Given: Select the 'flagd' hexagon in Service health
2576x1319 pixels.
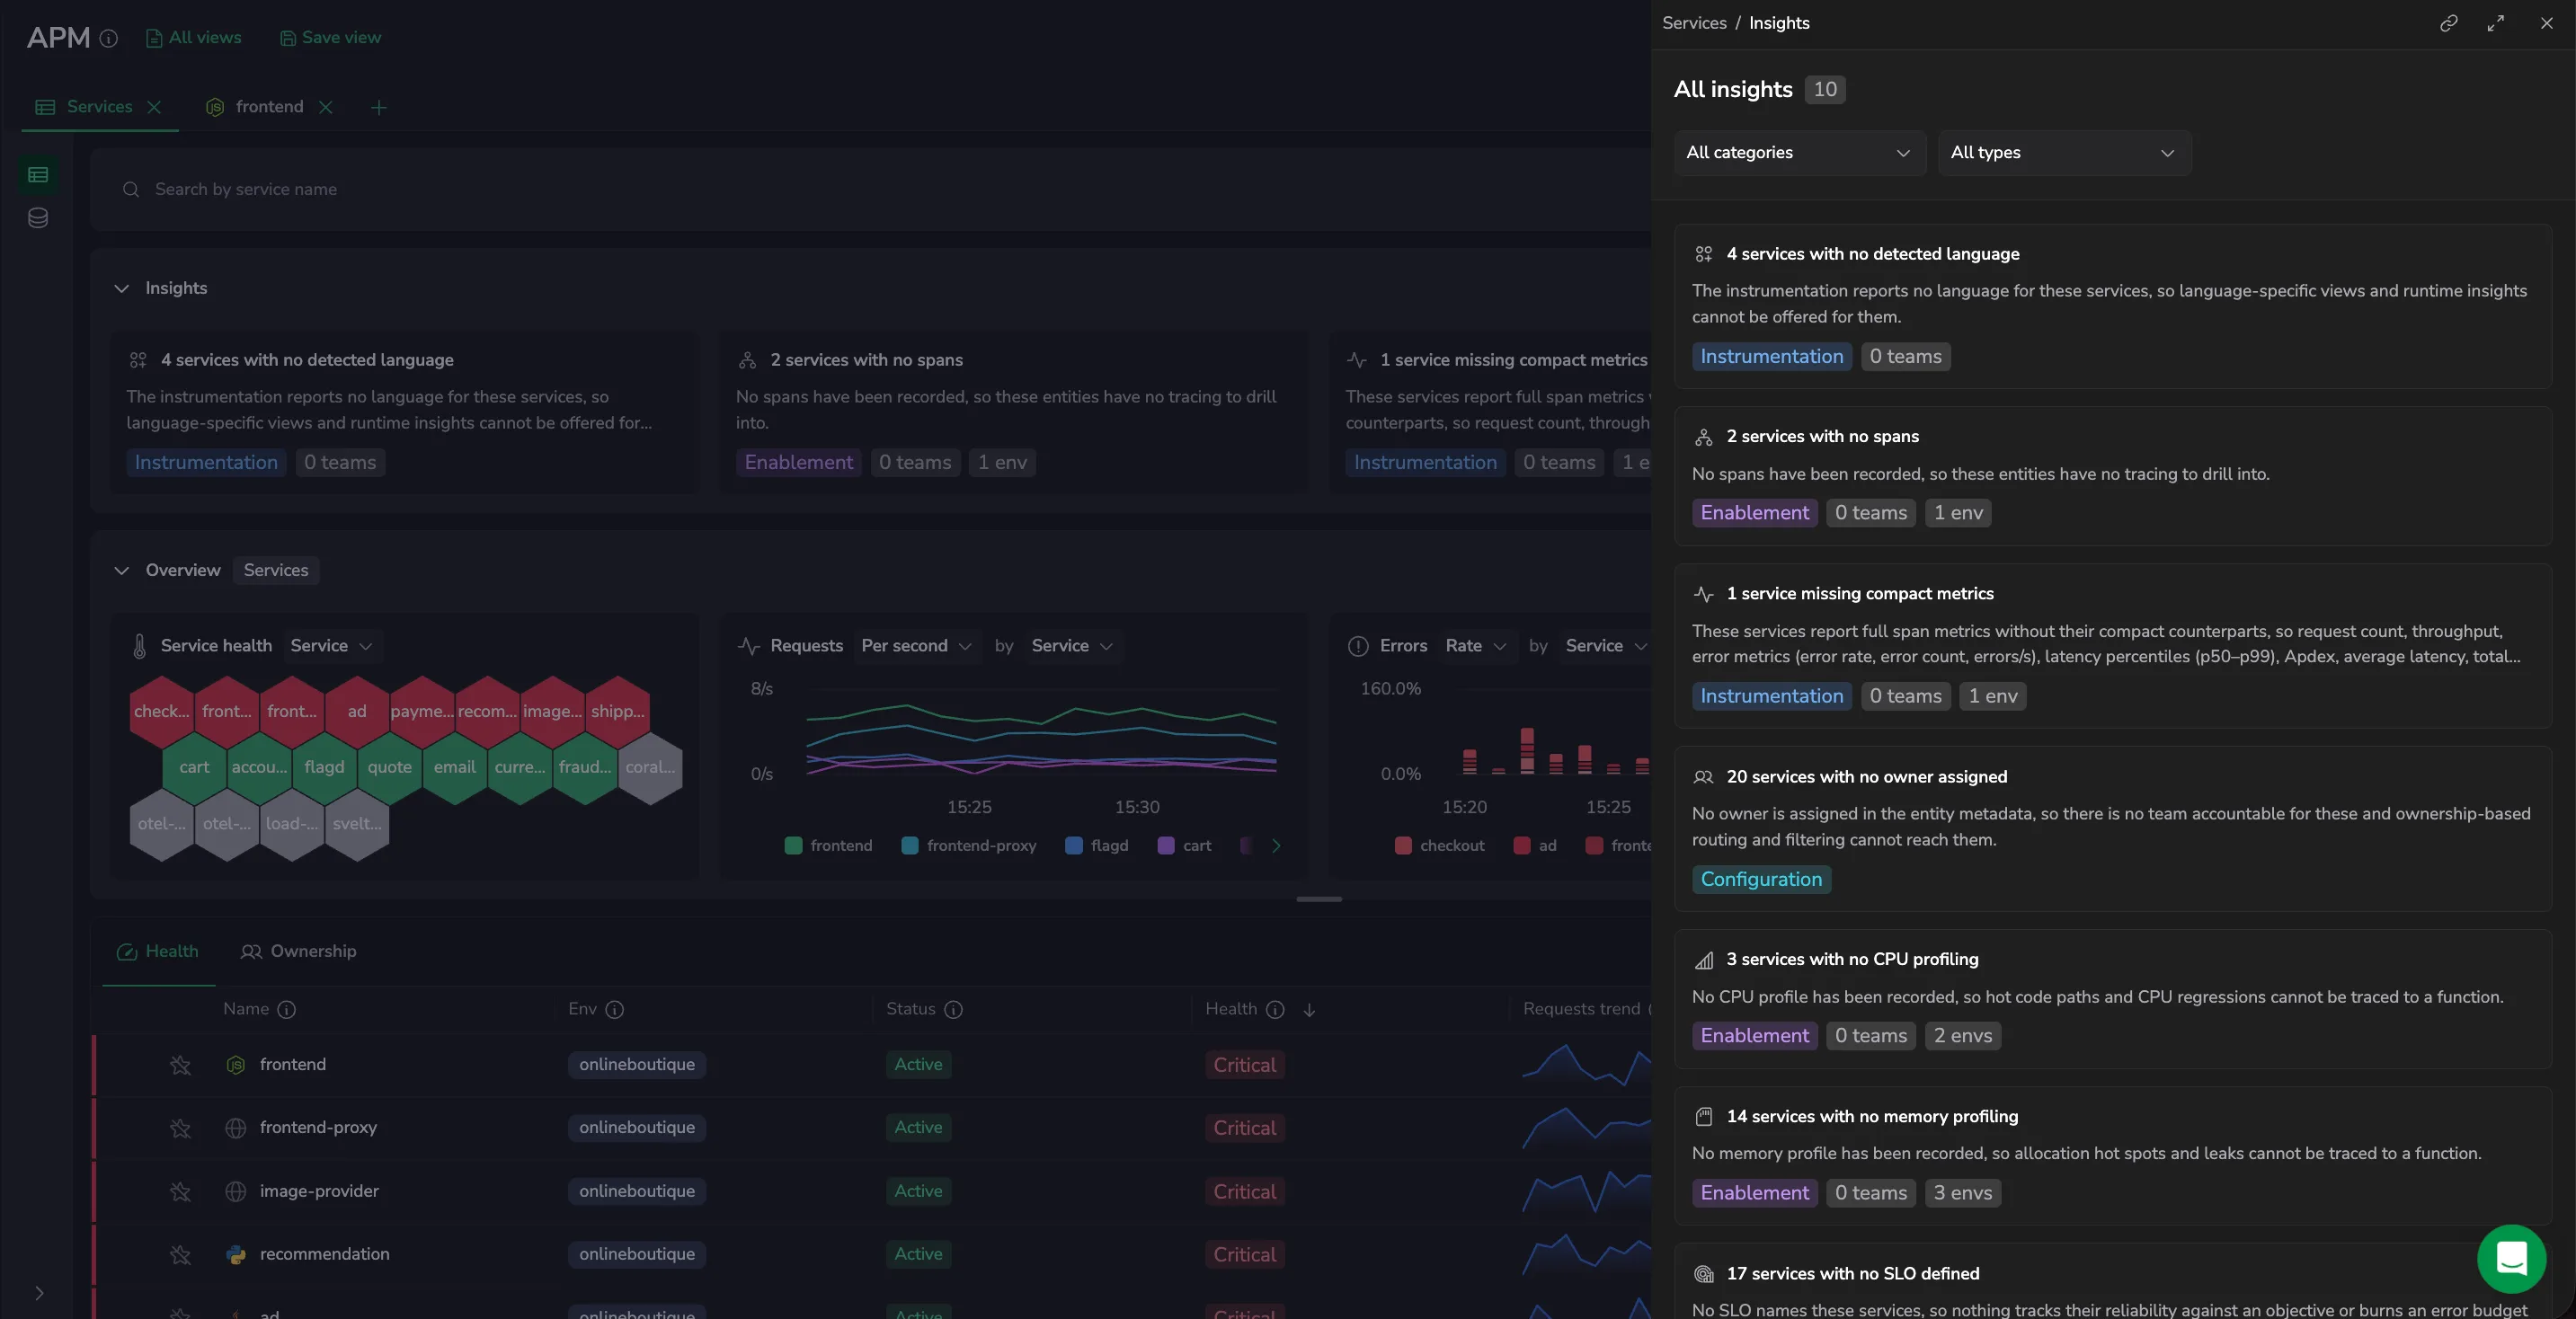Looking at the screenshot, I should pos(324,768).
